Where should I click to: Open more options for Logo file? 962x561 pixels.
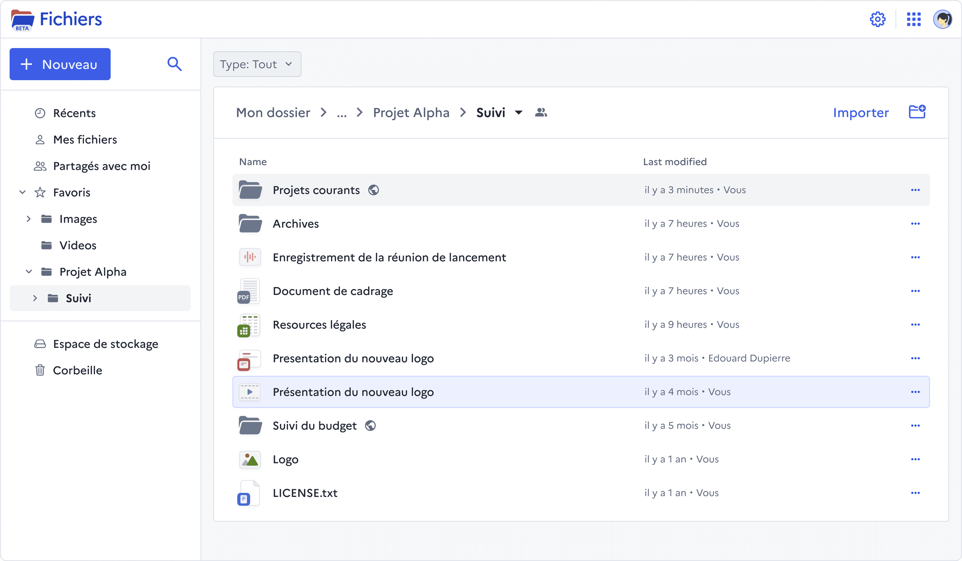(915, 459)
